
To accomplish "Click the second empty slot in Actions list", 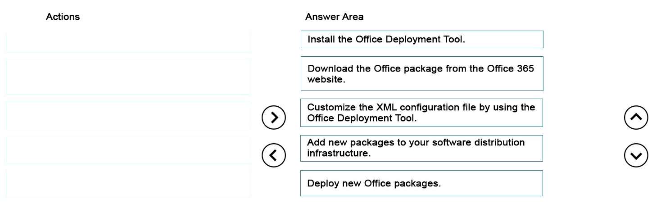I will pos(128,77).
